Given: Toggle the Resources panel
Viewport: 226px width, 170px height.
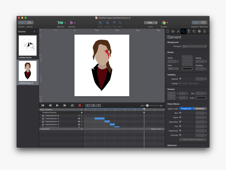Looking at the screenshot, I should coord(204,23).
